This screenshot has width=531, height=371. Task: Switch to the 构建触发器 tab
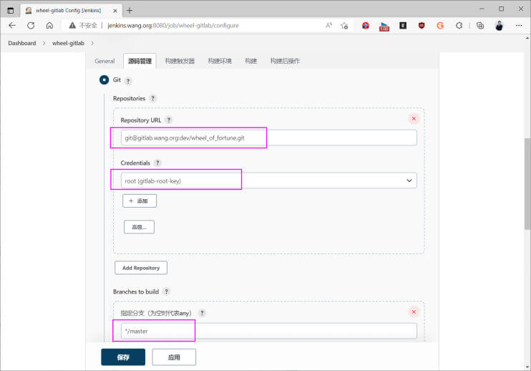(x=180, y=61)
